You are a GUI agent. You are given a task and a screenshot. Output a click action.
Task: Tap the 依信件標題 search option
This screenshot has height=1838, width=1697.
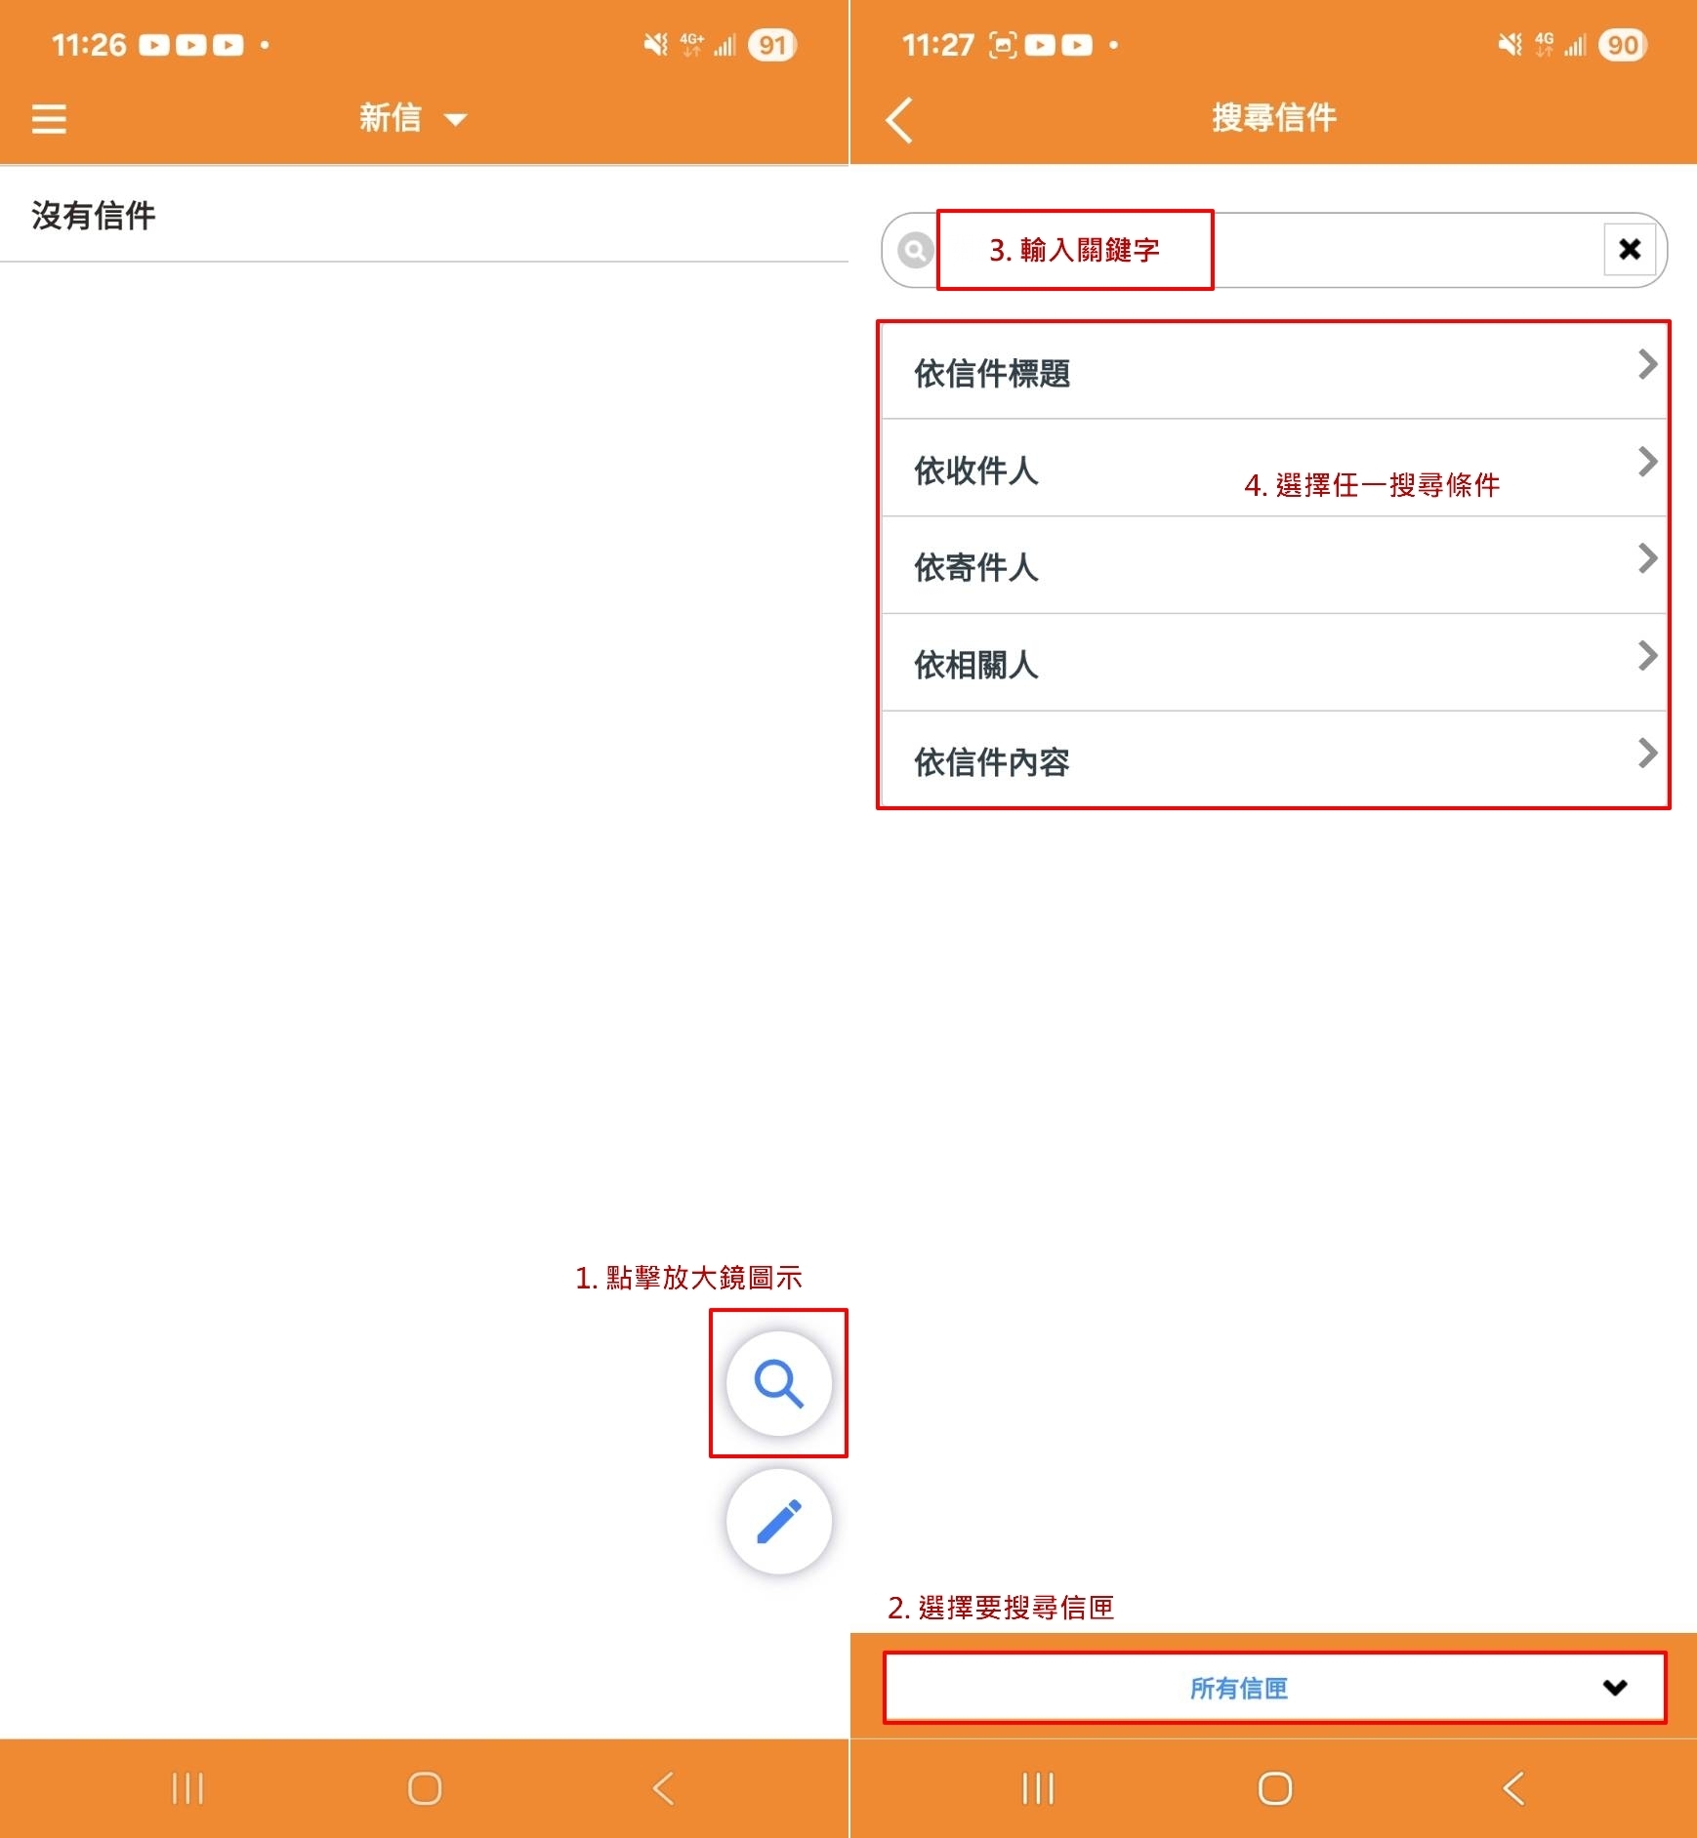coord(992,373)
